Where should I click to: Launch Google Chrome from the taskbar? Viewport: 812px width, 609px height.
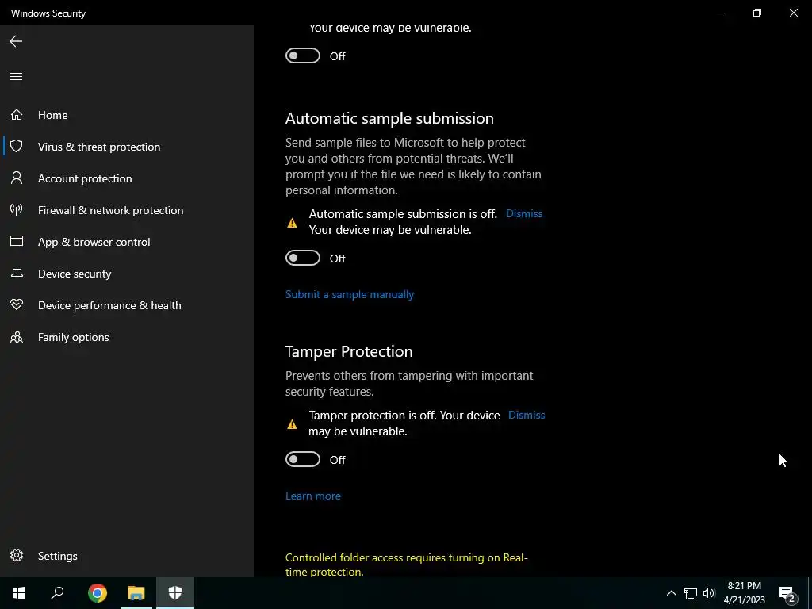pos(98,593)
